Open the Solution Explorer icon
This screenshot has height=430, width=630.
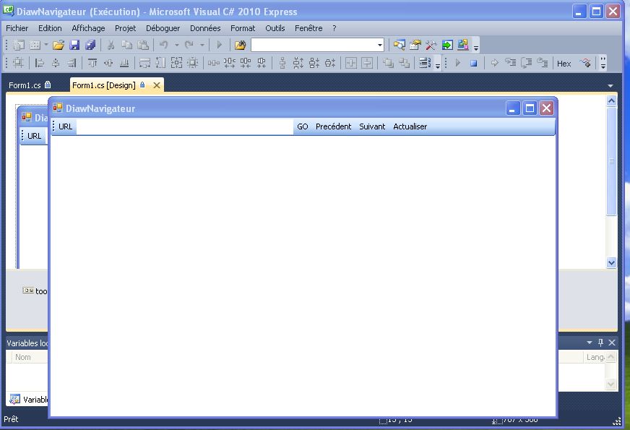pos(399,45)
